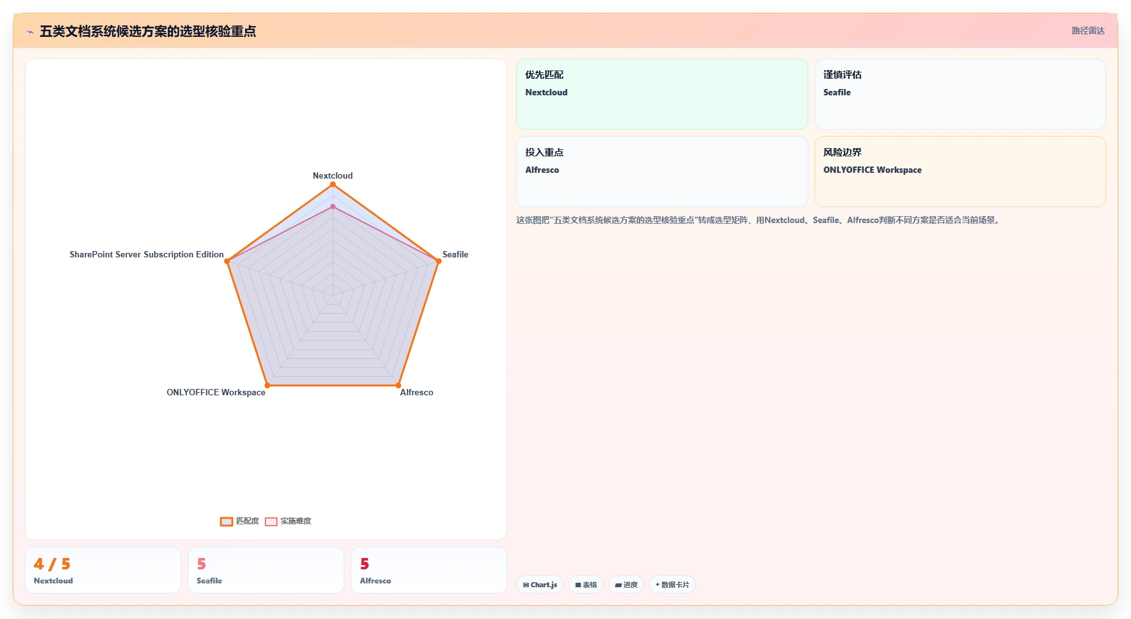Toggle the 匹配度 legend item
Viewport: 1131px width, 619px height.
(240, 521)
